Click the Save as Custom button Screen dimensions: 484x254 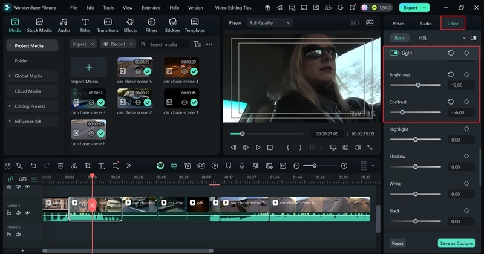click(456, 243)
